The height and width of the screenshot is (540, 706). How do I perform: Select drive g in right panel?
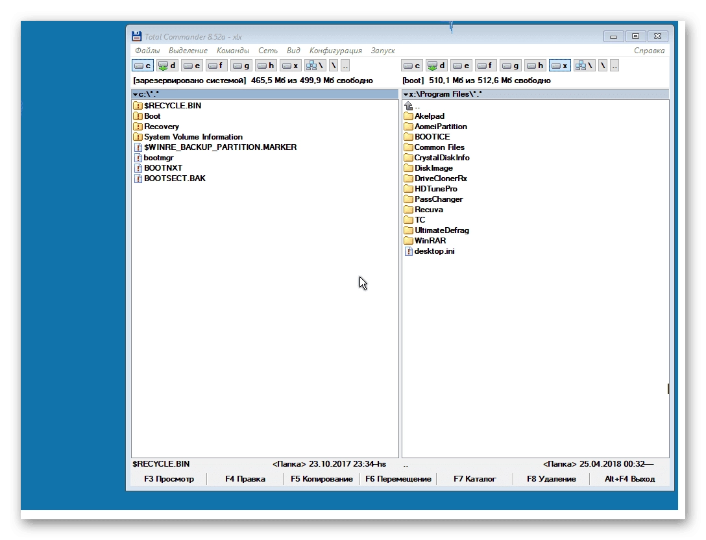click(x=511, y=66)
